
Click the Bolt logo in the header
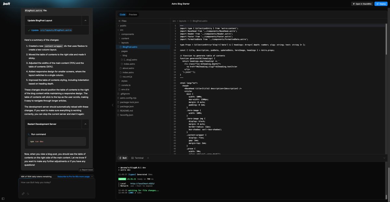(6, 4)
